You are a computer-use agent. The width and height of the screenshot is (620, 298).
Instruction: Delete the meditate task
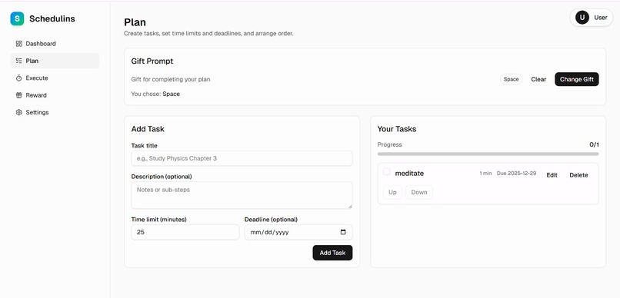tap(578, 175)
